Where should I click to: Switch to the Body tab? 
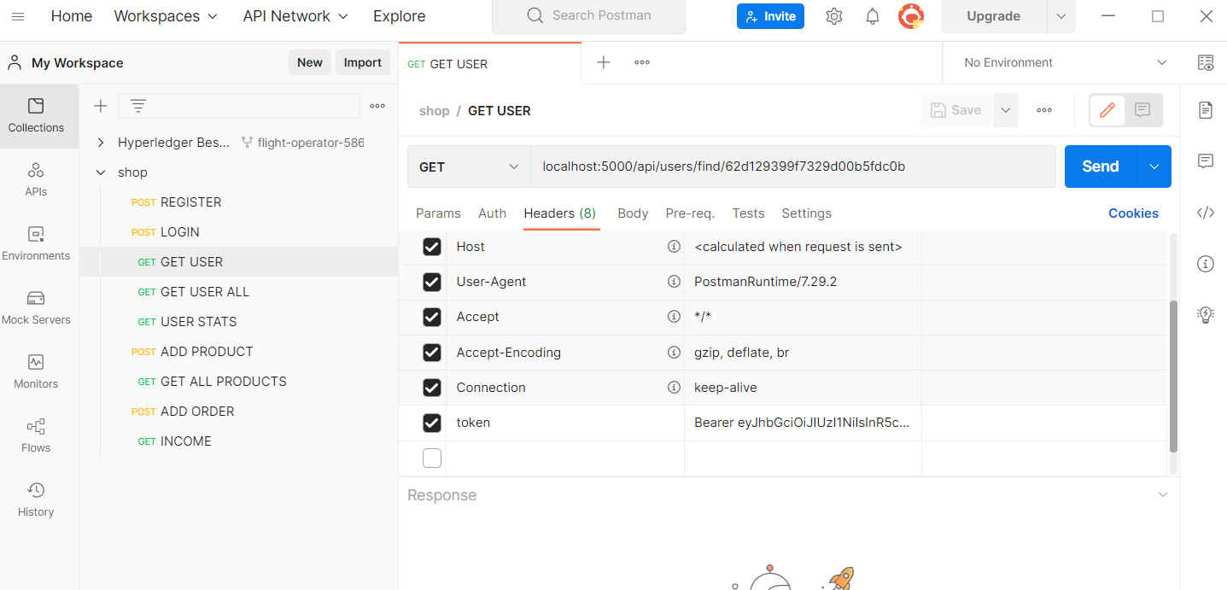click(633, 213)
